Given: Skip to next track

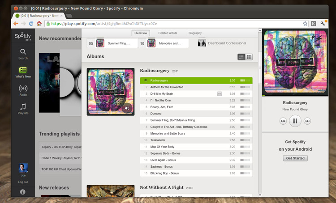Looking at the screenshot, I should 307,121.
